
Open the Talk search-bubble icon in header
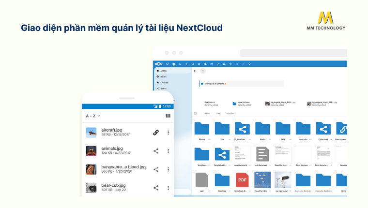coord(193,64)
